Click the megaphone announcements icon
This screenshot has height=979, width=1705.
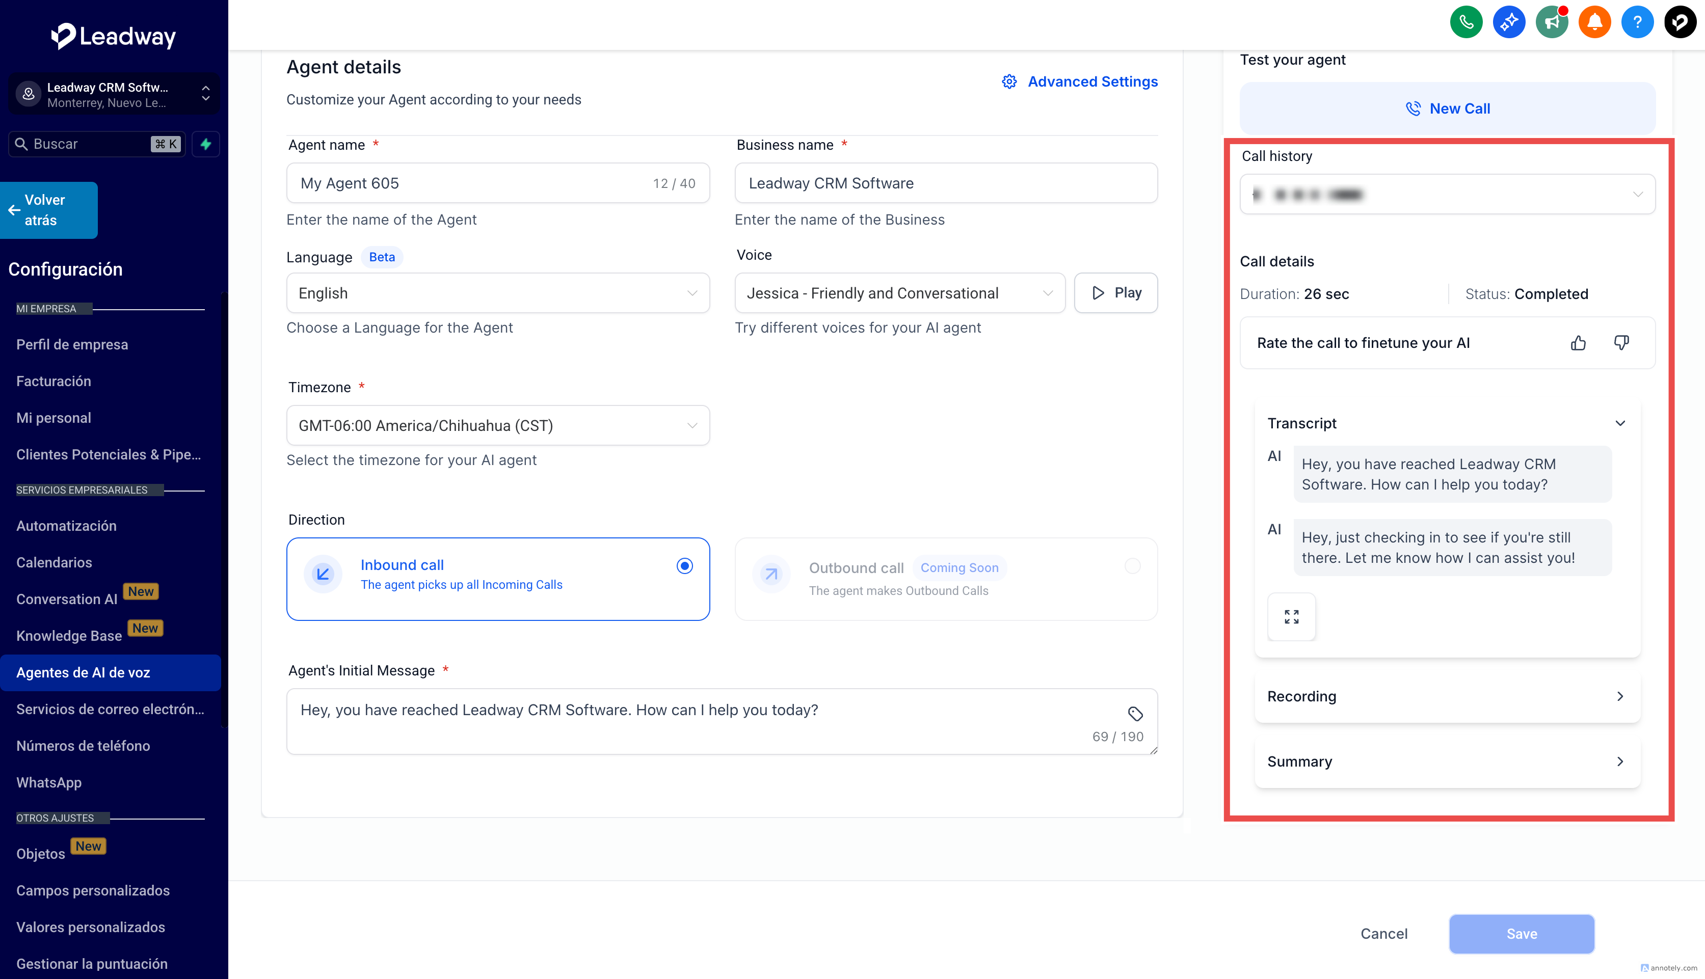(x=1551, y=22)
